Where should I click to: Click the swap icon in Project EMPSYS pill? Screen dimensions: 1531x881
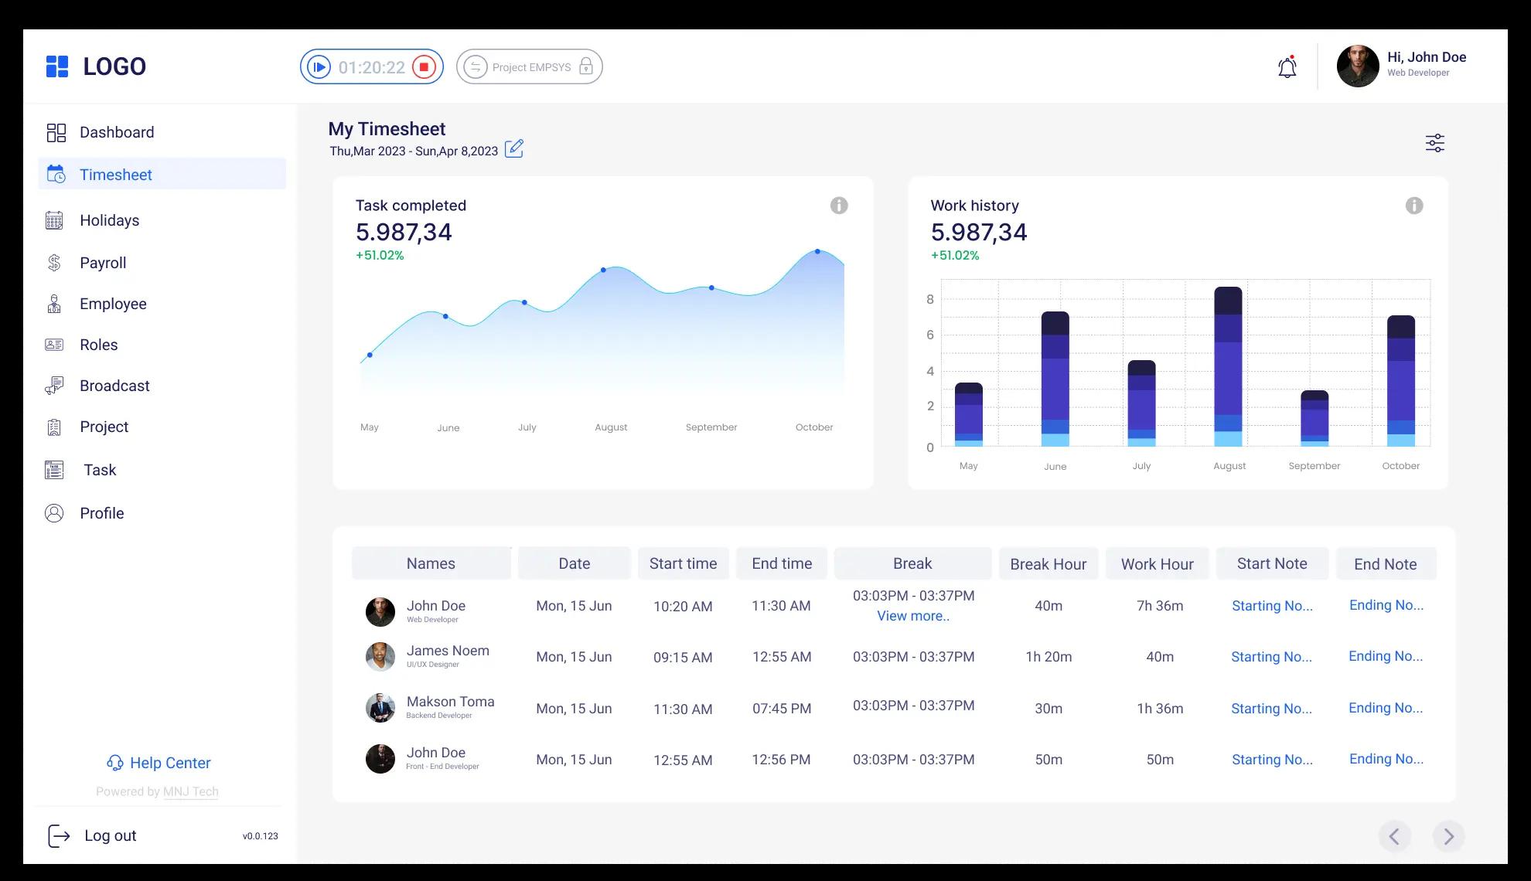[x=476, y=67]
